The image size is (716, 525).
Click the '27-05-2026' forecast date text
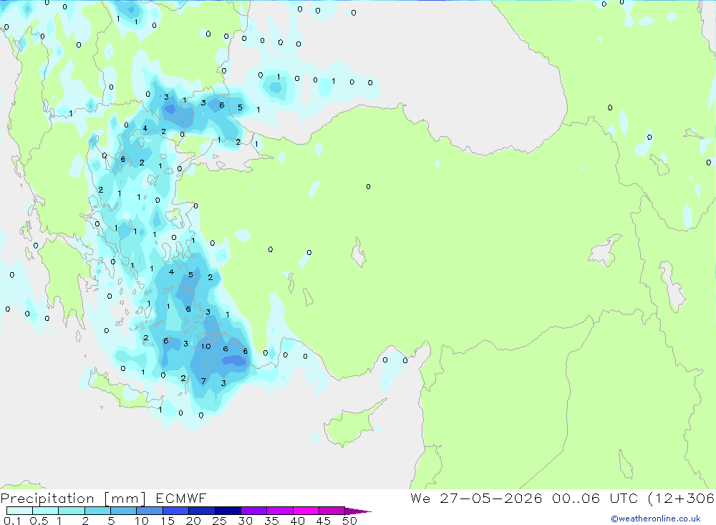tap(491, 498)
